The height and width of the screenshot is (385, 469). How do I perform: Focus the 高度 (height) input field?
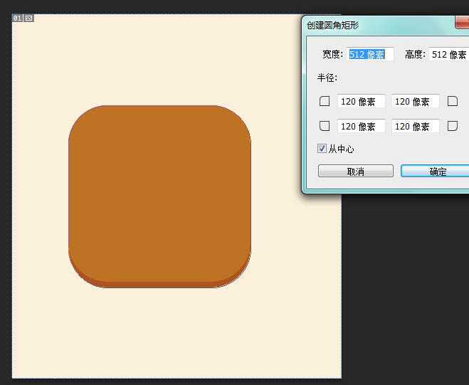click(448, 55)
